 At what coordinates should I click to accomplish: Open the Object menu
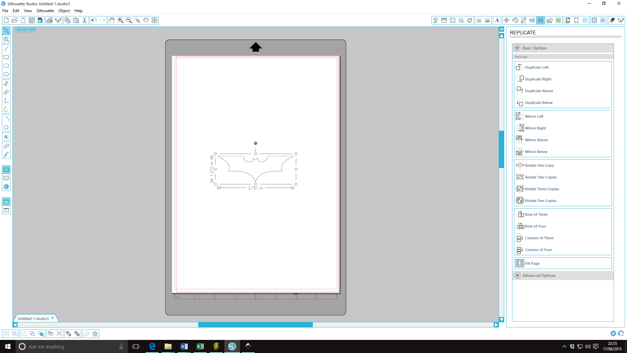[x=63, y=11]
